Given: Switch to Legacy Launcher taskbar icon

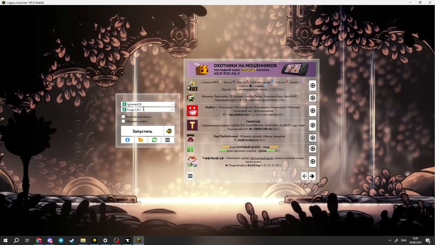Looking at the screenshot, I should coord(139,241).
